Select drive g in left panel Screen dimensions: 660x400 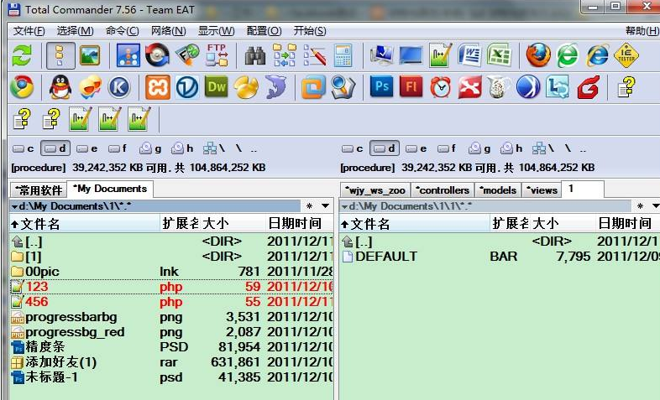[x=150, y=148]
